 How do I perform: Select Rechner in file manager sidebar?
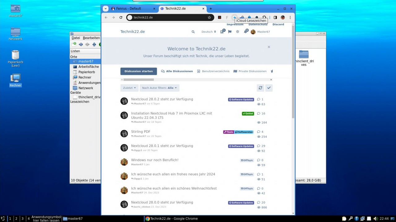tap(85, 77)
